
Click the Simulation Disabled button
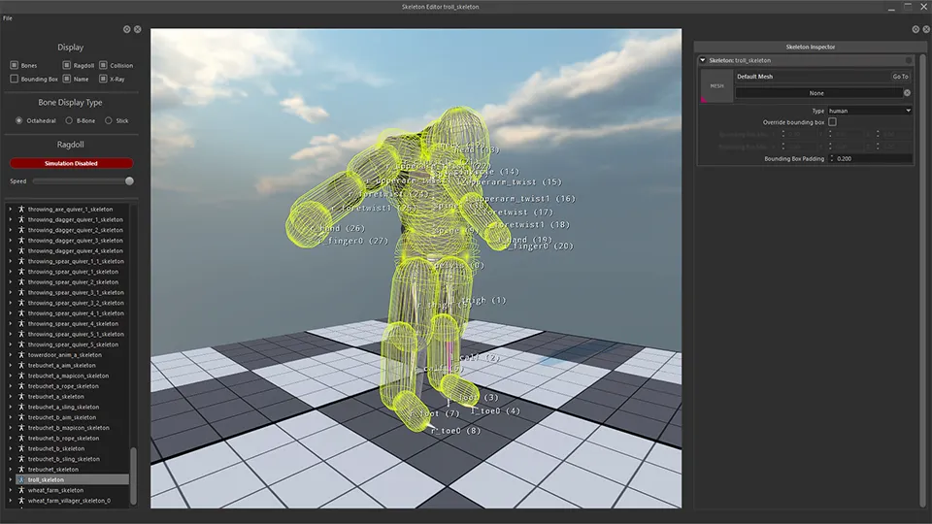tap(72, 163)
